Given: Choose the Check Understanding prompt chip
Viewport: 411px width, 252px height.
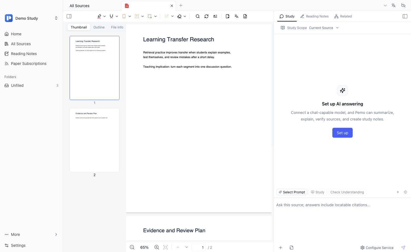Looking at the screenshot, I should [347, 192].
